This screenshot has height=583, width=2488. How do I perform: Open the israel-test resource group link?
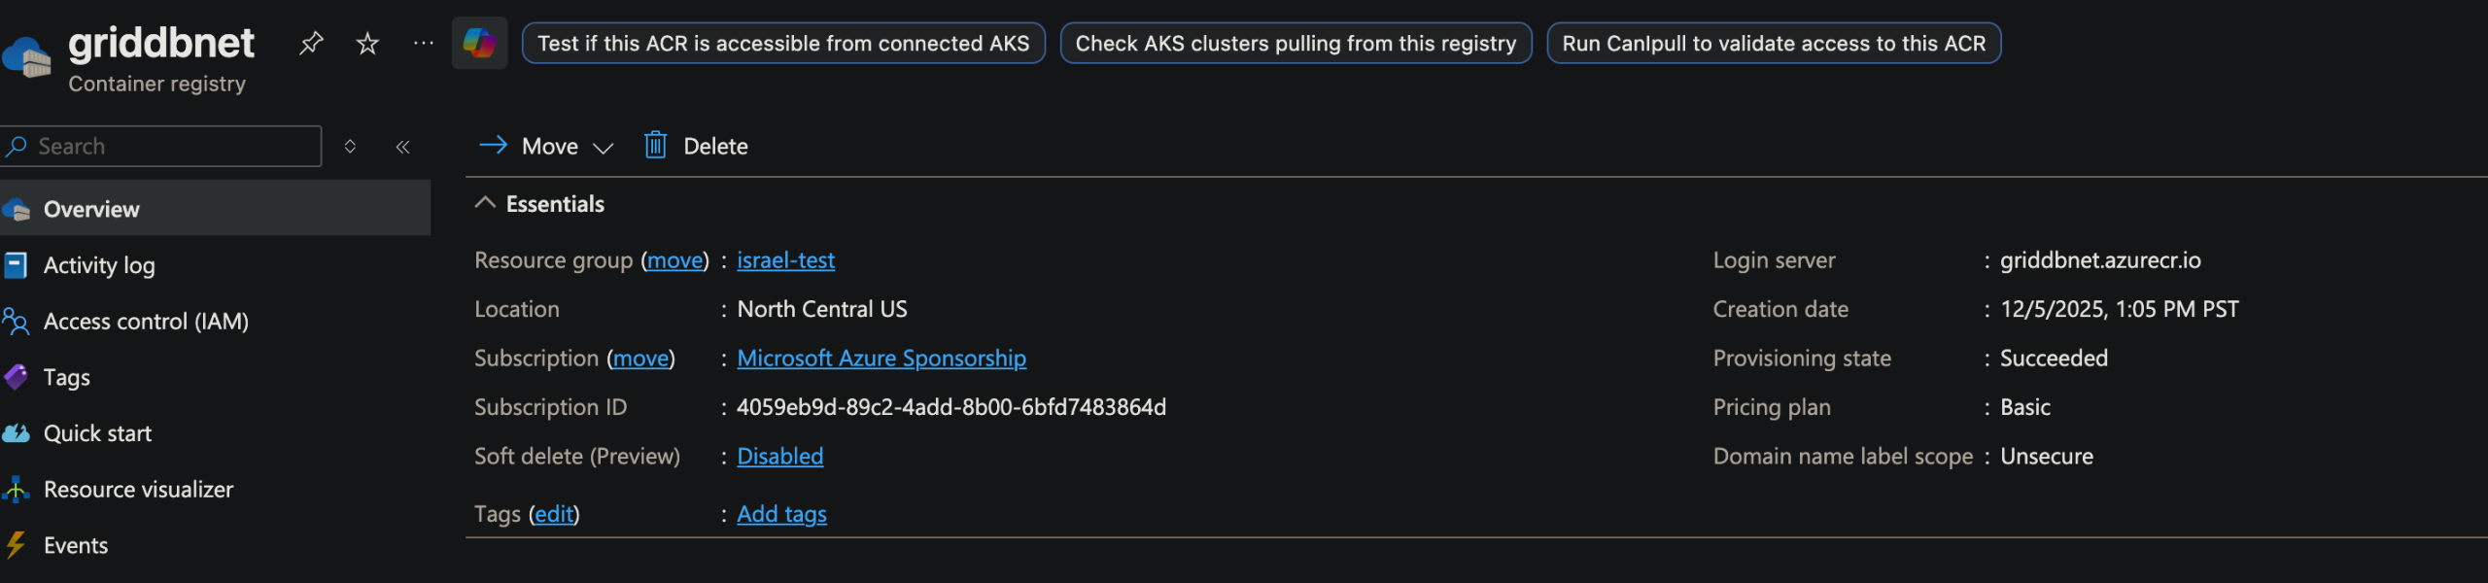[785, 260]
